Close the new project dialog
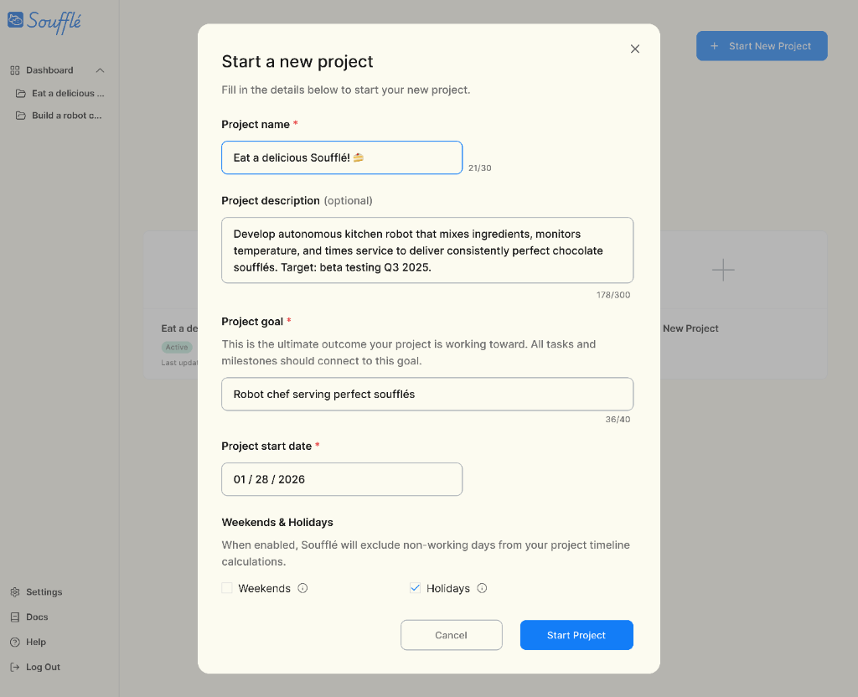 point(635,49)
